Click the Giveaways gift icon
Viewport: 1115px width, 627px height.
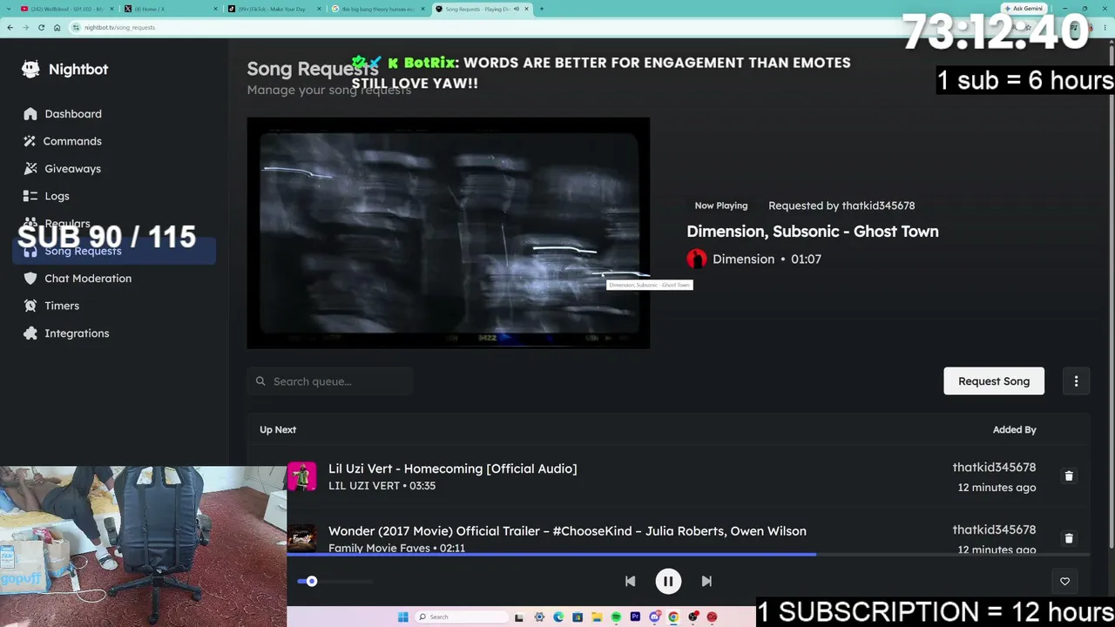click(x=30, y=169)
